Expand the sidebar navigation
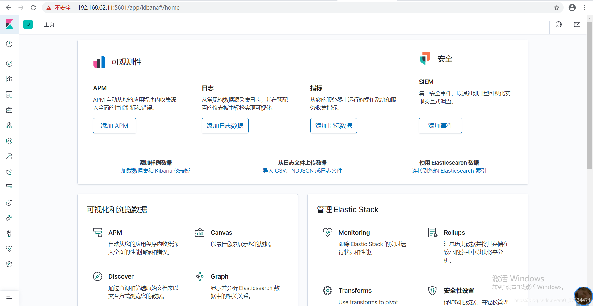593x306 pixels. coord(9,298)
